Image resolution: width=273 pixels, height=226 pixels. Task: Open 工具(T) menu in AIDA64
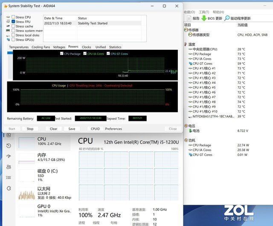[x=204, y=12]
